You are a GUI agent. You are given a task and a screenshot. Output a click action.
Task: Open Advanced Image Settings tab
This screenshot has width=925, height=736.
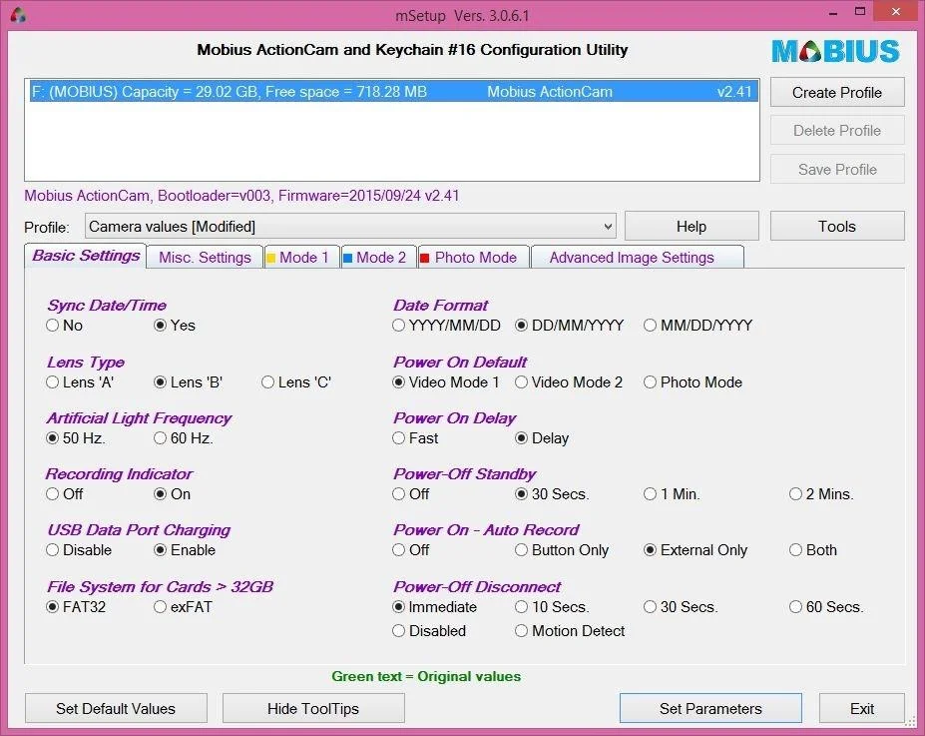(x=637, y=258)
